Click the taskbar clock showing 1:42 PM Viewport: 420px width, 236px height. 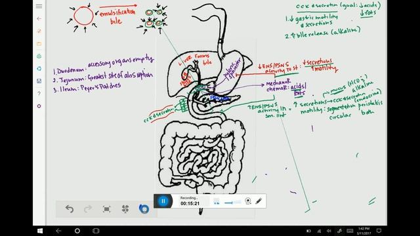tap(363, 231)
